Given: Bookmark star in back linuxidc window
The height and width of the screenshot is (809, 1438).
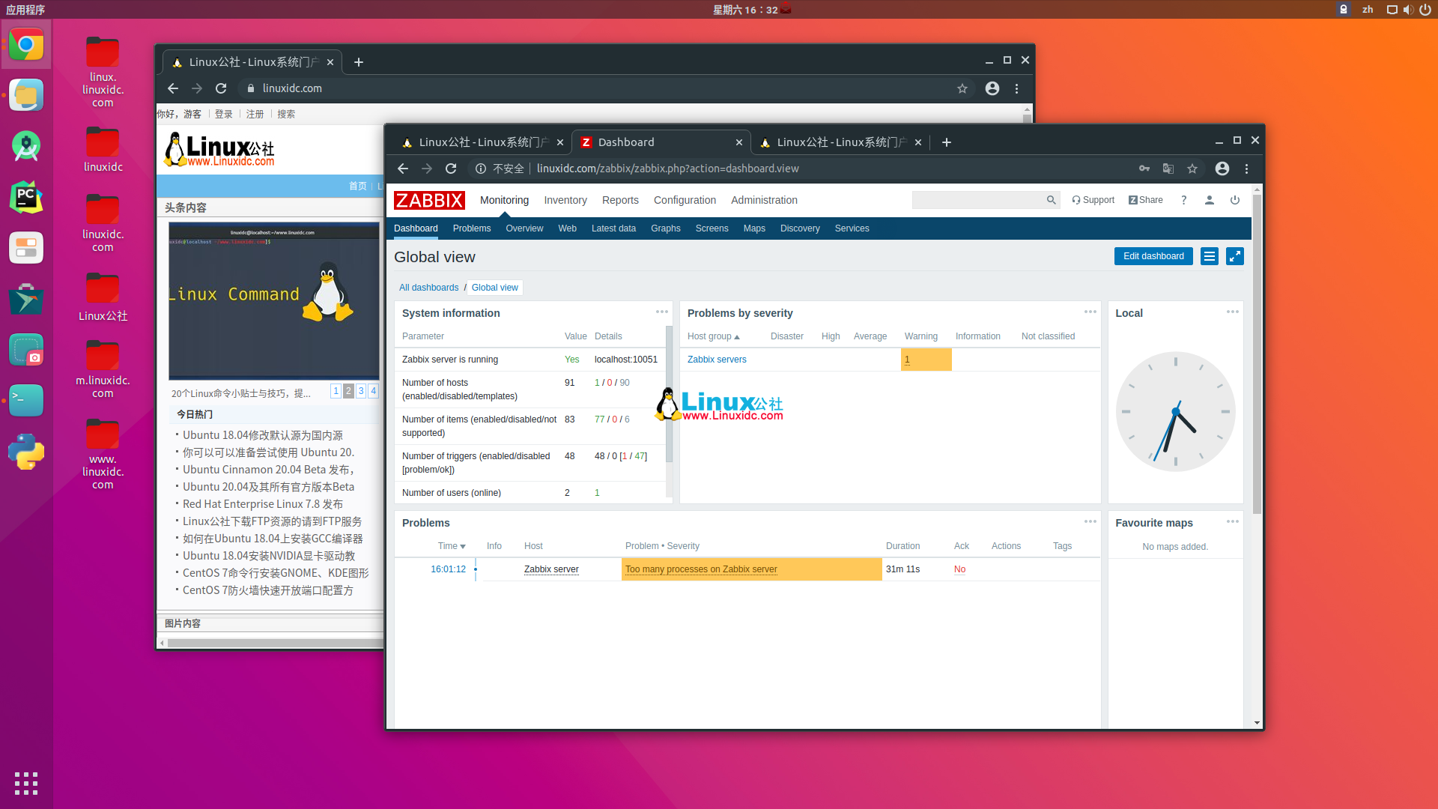Looking at the screenshot, I should [x=962, y=88].
